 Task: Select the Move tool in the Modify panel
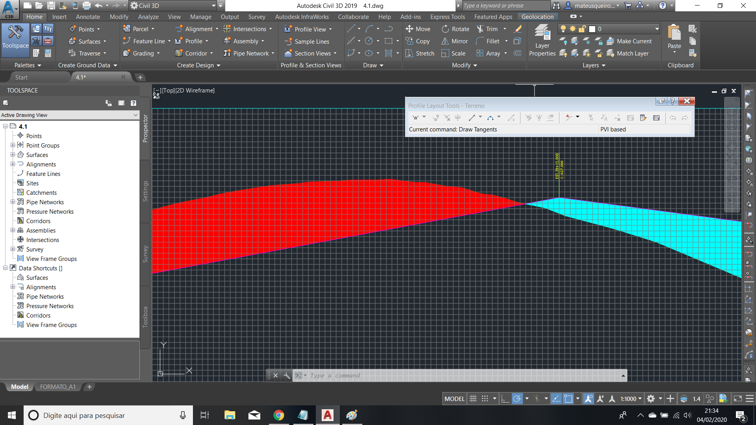point(418,29)
